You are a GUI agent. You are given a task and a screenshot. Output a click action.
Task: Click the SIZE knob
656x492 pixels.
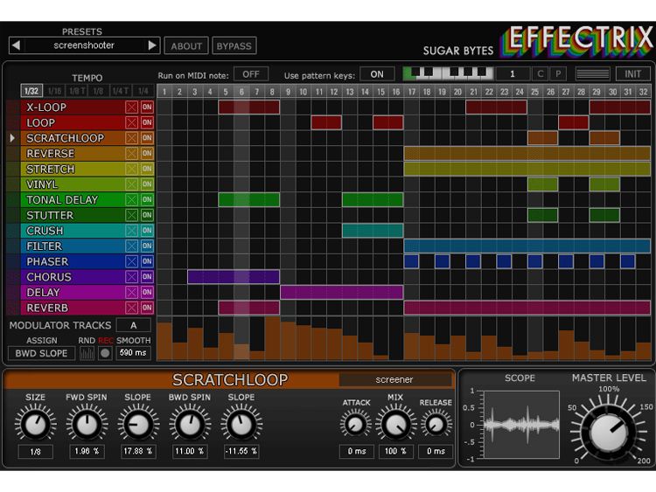(36, 425)
